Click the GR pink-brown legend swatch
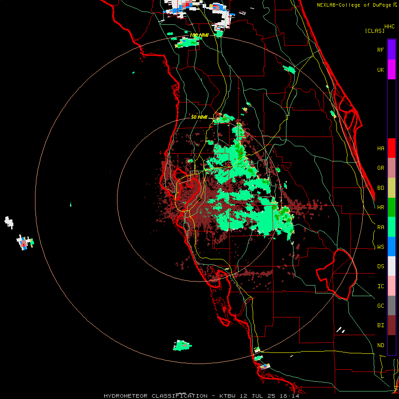399x399 pixels. [x=391, y=168]
